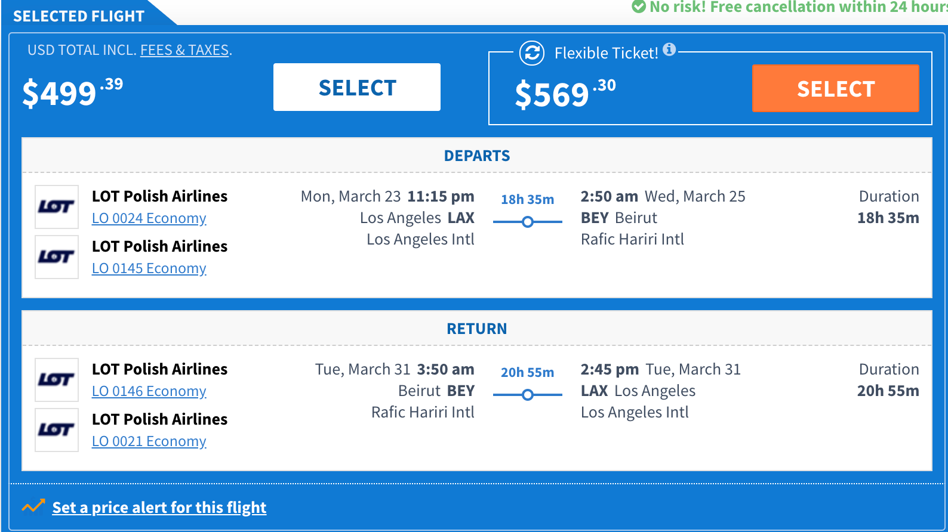Image resolution: width=948 pixels, height=532 pixels.
Task: Click the green free cancellation checkmark icon
Action: click(639, 7)
